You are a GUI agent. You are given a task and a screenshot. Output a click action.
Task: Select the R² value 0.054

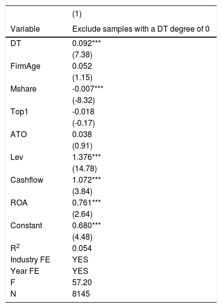click(x=82, y=248)
